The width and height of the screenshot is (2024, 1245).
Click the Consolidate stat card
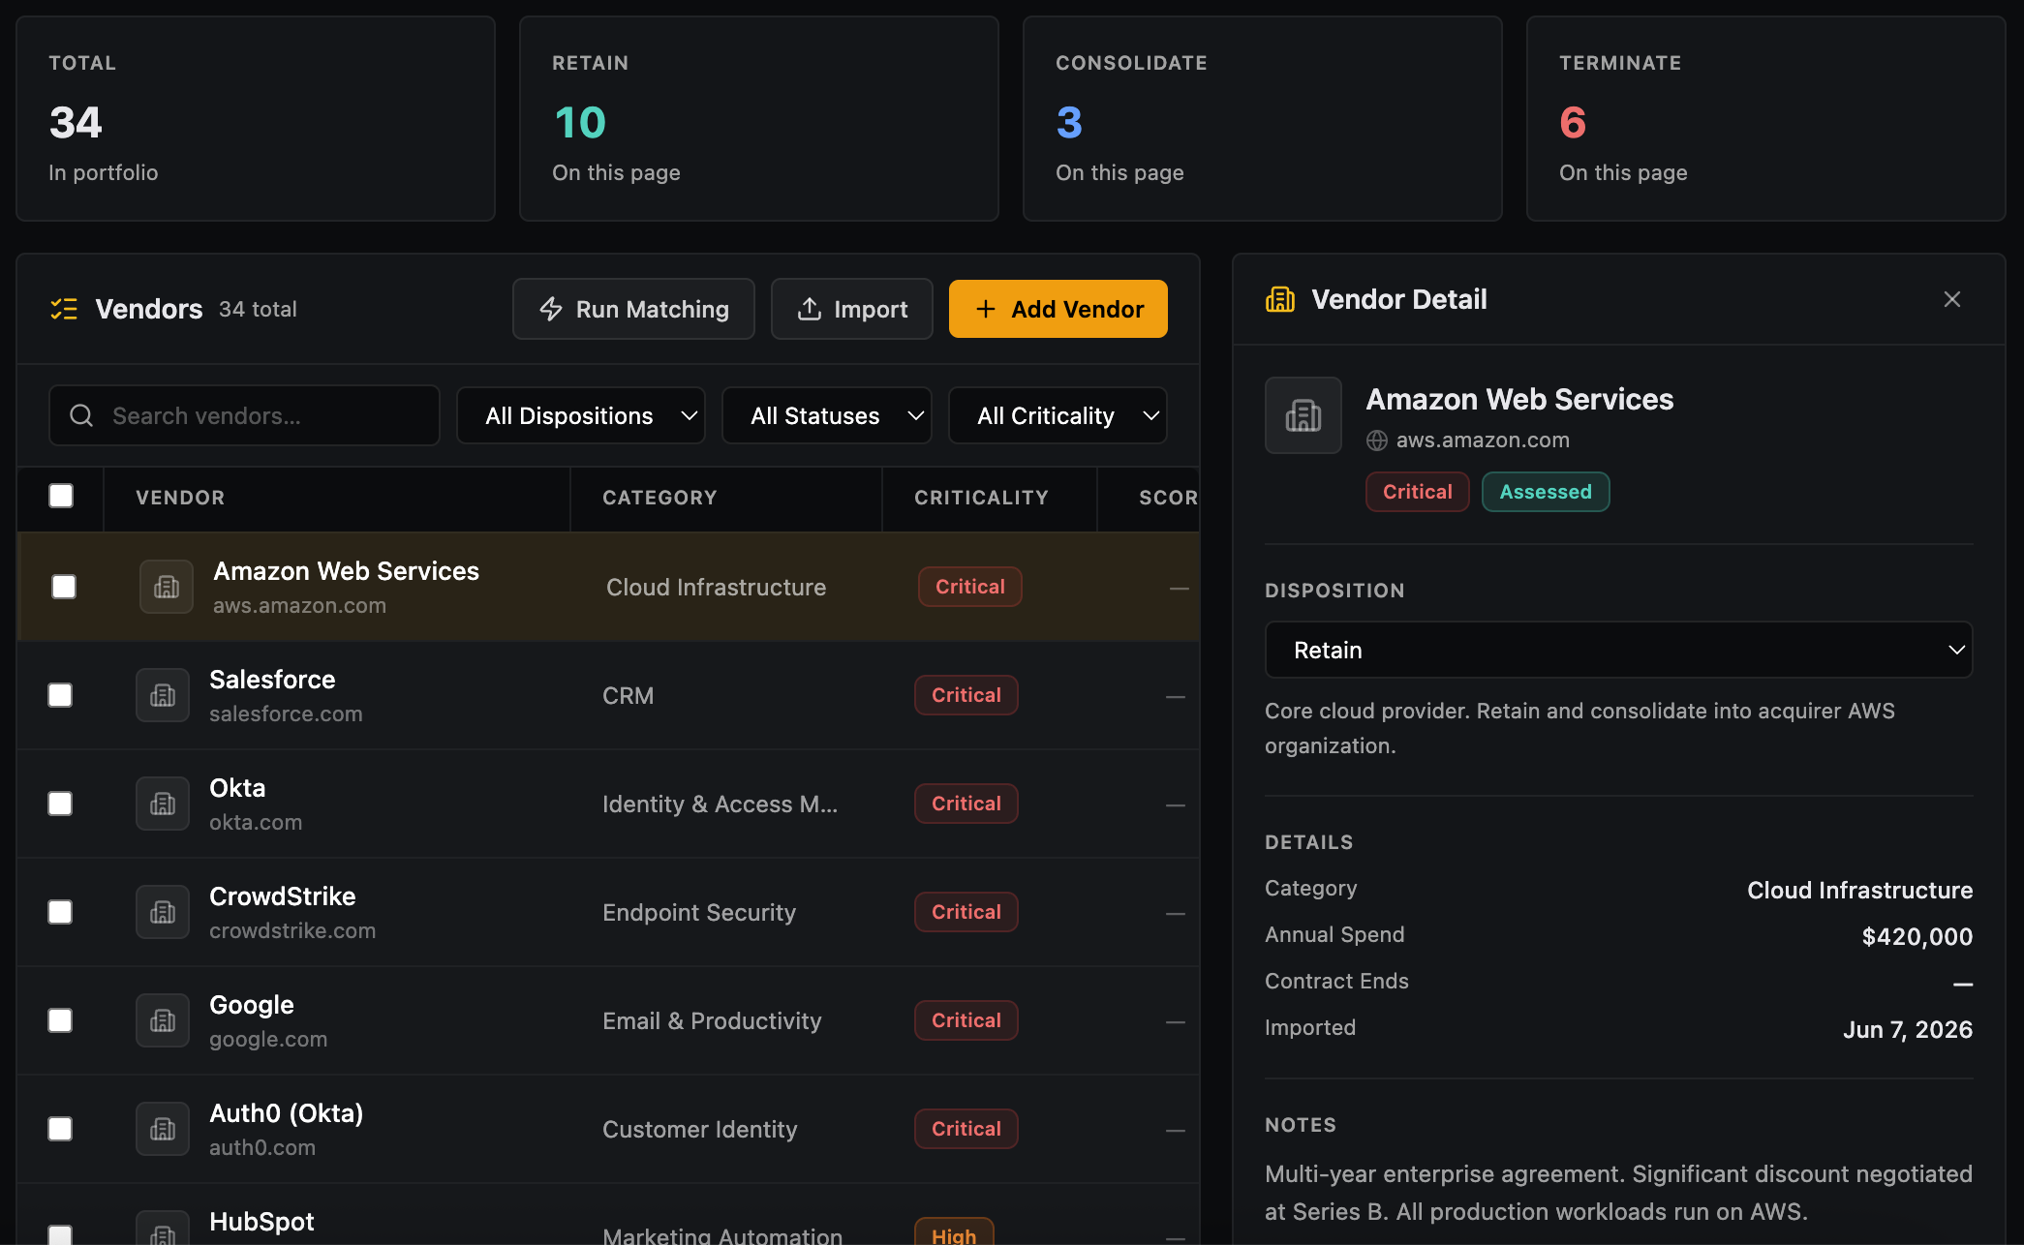pyautogui.click(x=1263, y=118)
